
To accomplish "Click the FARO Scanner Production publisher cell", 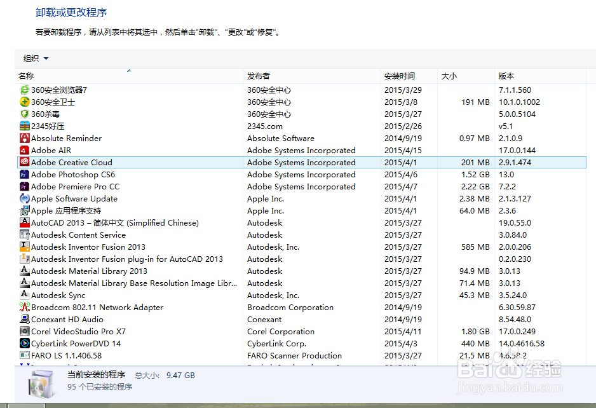I will click(294, 355).
